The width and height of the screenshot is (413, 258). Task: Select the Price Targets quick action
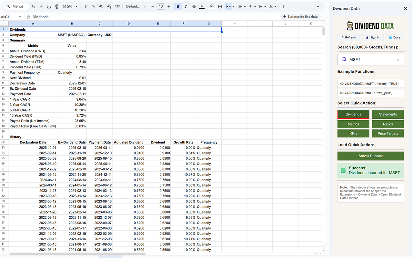pyautogui.click(x=388, y=133)
